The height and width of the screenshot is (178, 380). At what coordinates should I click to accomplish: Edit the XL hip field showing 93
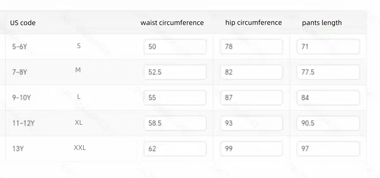pos(251,123)
